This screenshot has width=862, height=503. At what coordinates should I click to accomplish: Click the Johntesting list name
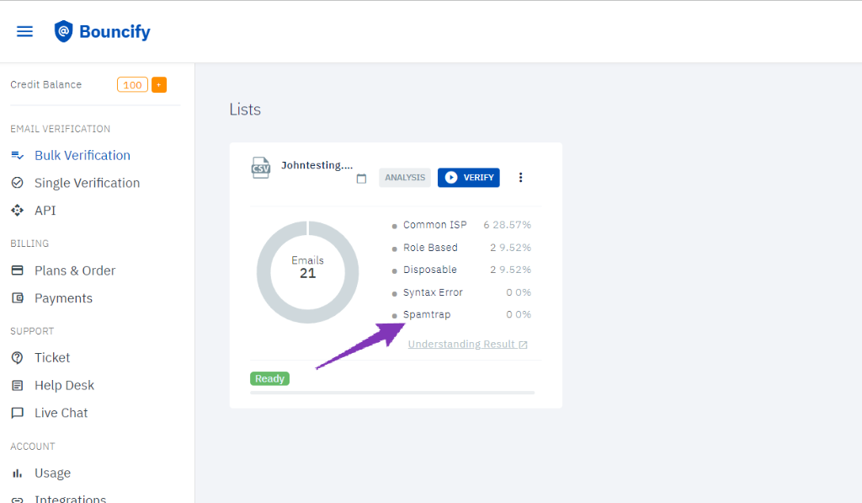(317, 165)
